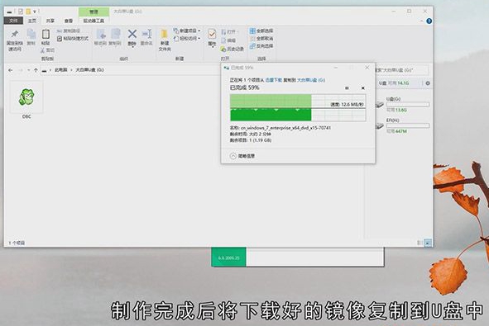Click the 迅雷下载 source link in the copy dialog
Screen dimensions: 489x326
[274, 80]
